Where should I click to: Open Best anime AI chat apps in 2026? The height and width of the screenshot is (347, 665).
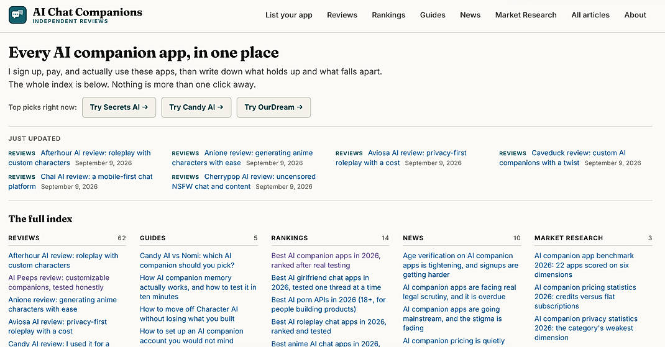click(325, 343)
